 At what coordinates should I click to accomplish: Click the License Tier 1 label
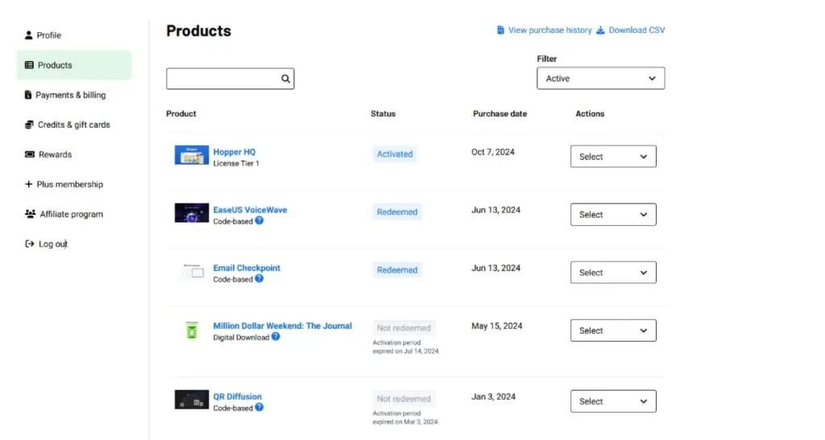click(236, 163)
